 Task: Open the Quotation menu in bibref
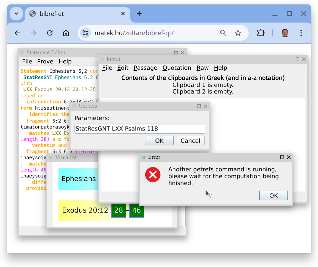177,68
